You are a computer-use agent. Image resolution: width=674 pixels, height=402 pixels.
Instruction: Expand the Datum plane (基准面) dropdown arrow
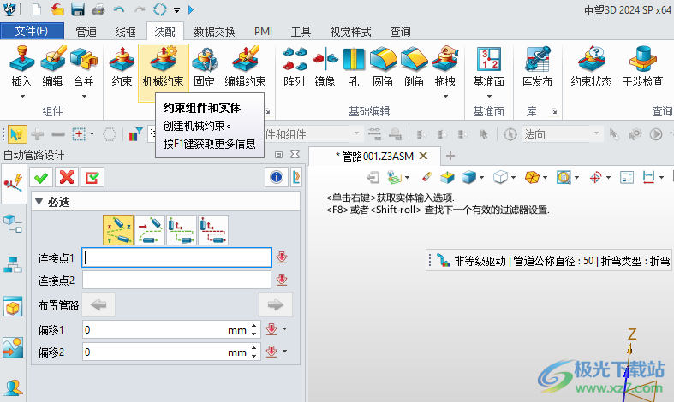[489, 96]
